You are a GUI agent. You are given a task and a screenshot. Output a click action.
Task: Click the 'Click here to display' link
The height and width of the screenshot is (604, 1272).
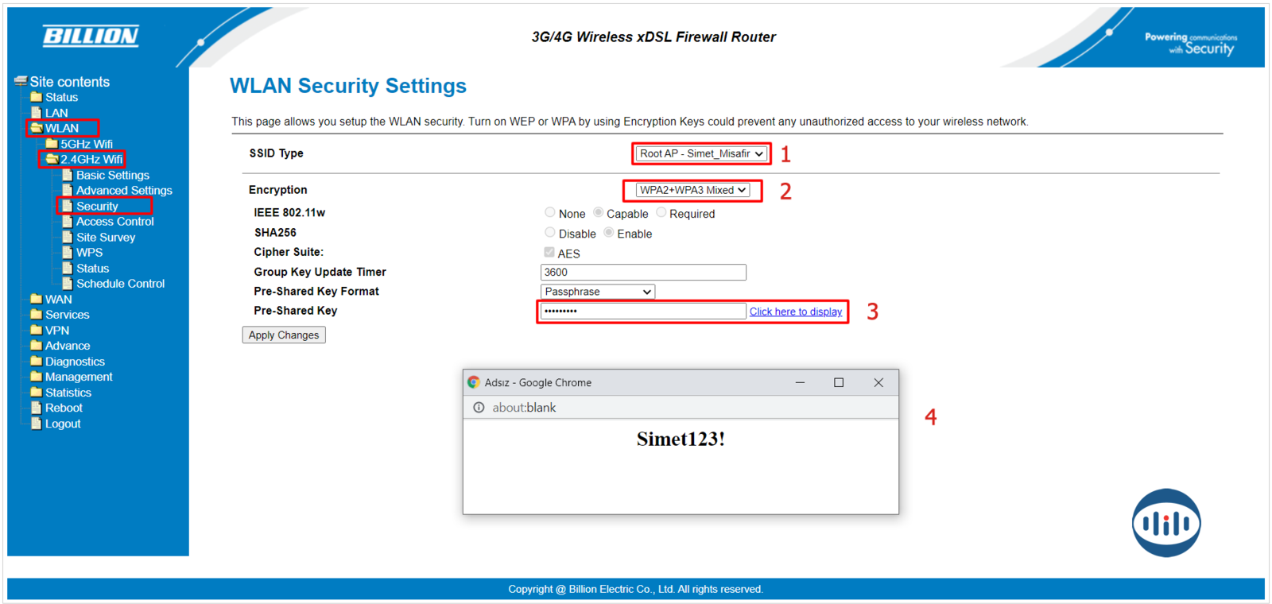(795, 312)
